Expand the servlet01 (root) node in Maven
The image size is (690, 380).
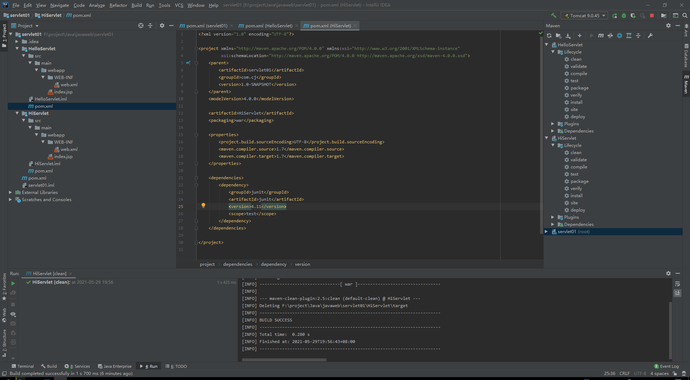click(x=546, y=231)
